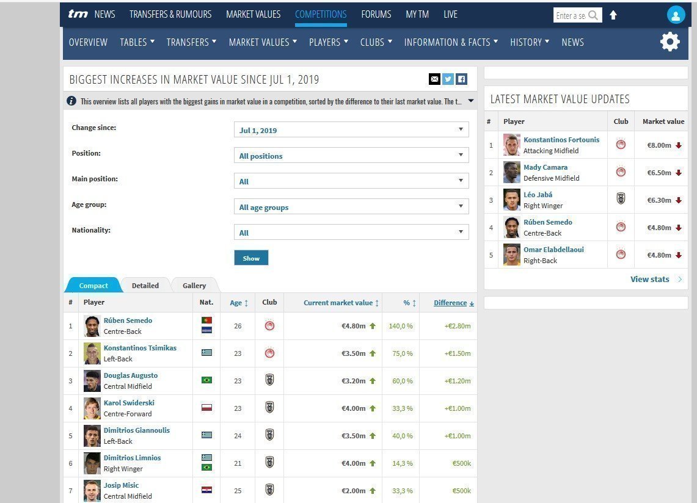This screenshot has width=697, height=503.
Task: Open My TM menu item
Action: click(417, 14)
